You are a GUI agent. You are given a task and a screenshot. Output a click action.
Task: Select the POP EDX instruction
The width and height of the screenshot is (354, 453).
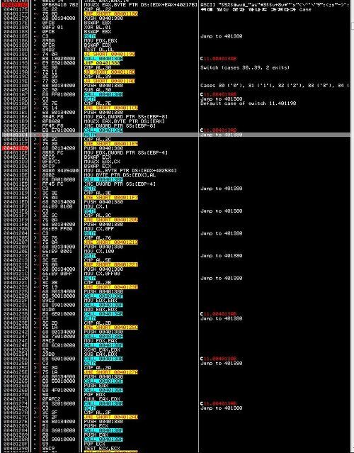pos(93,394)
